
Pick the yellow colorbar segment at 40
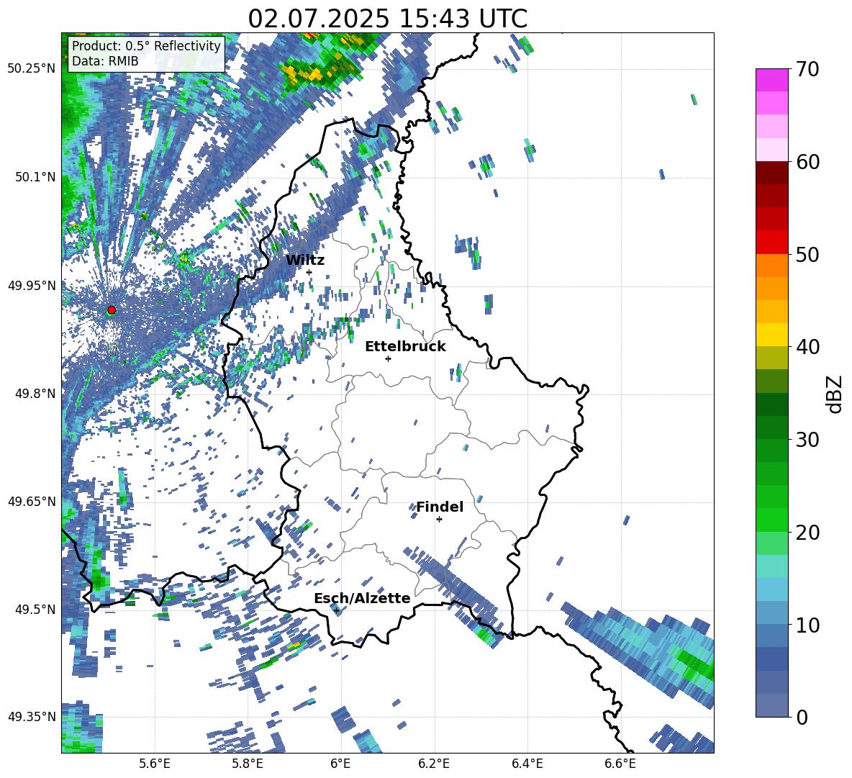click(x=771, y=335)
